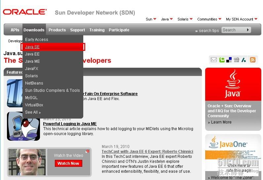Open the APIs nav tab
Viewport: 263px width, 180px height.
click(x=15, y=30)
